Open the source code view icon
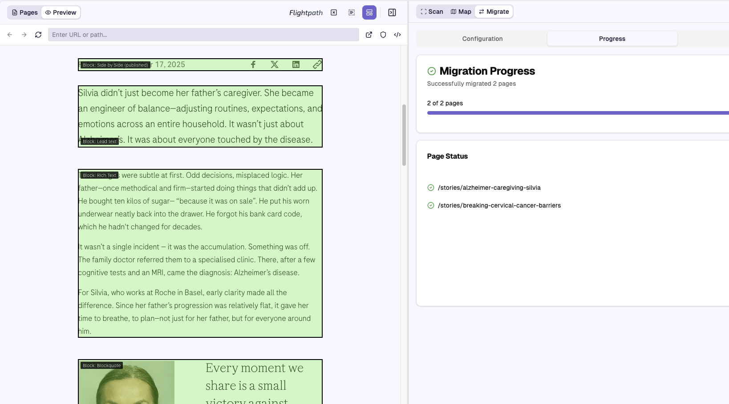The image size is (729, 404). pos(397,35)
